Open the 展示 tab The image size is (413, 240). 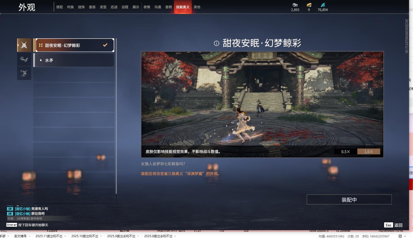click(x=136, y=7)
